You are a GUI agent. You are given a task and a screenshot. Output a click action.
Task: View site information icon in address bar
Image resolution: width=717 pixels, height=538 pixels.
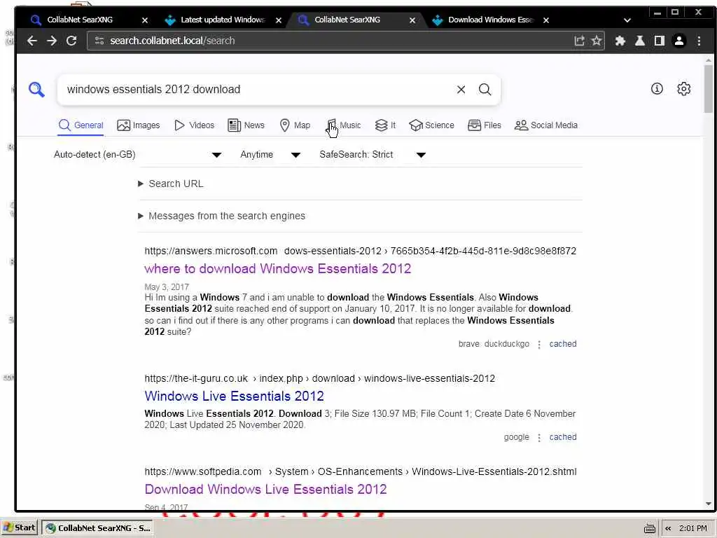[99, 41]
